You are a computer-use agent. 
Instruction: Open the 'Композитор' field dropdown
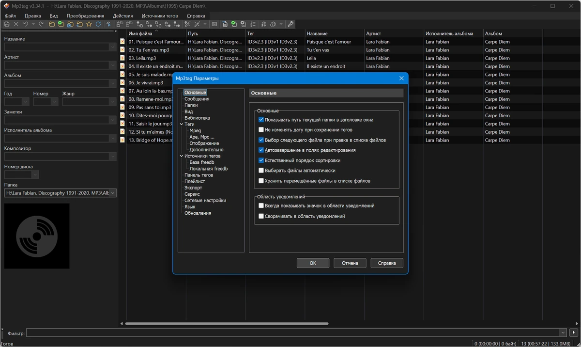point(113,157)
